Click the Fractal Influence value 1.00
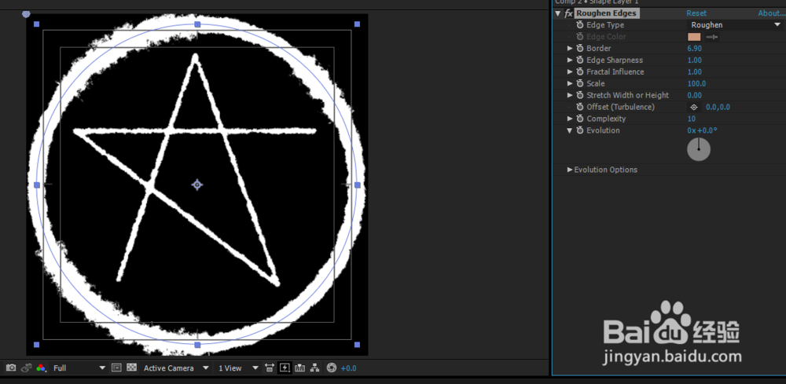This screenshot has height=384, width=786. 694,71
